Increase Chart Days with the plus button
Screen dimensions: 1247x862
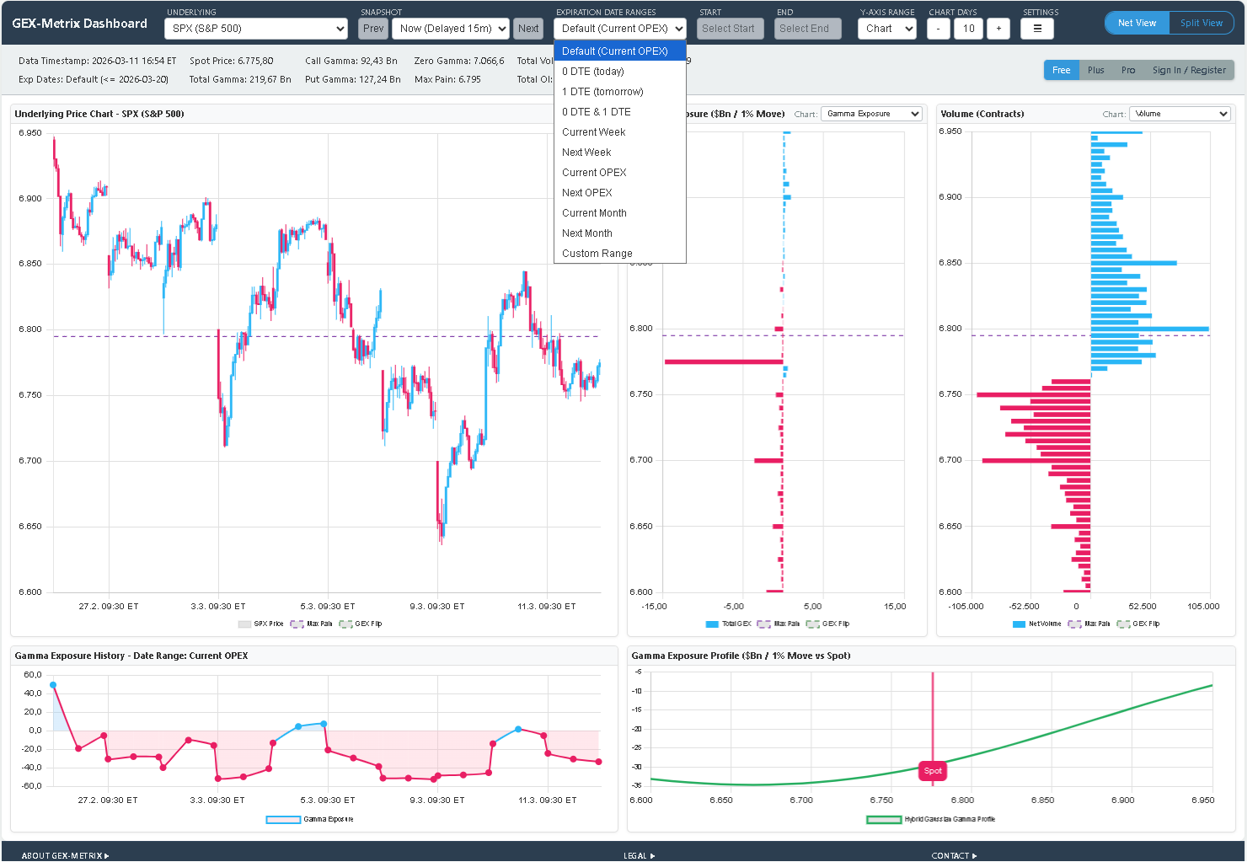tap(998, 28)
